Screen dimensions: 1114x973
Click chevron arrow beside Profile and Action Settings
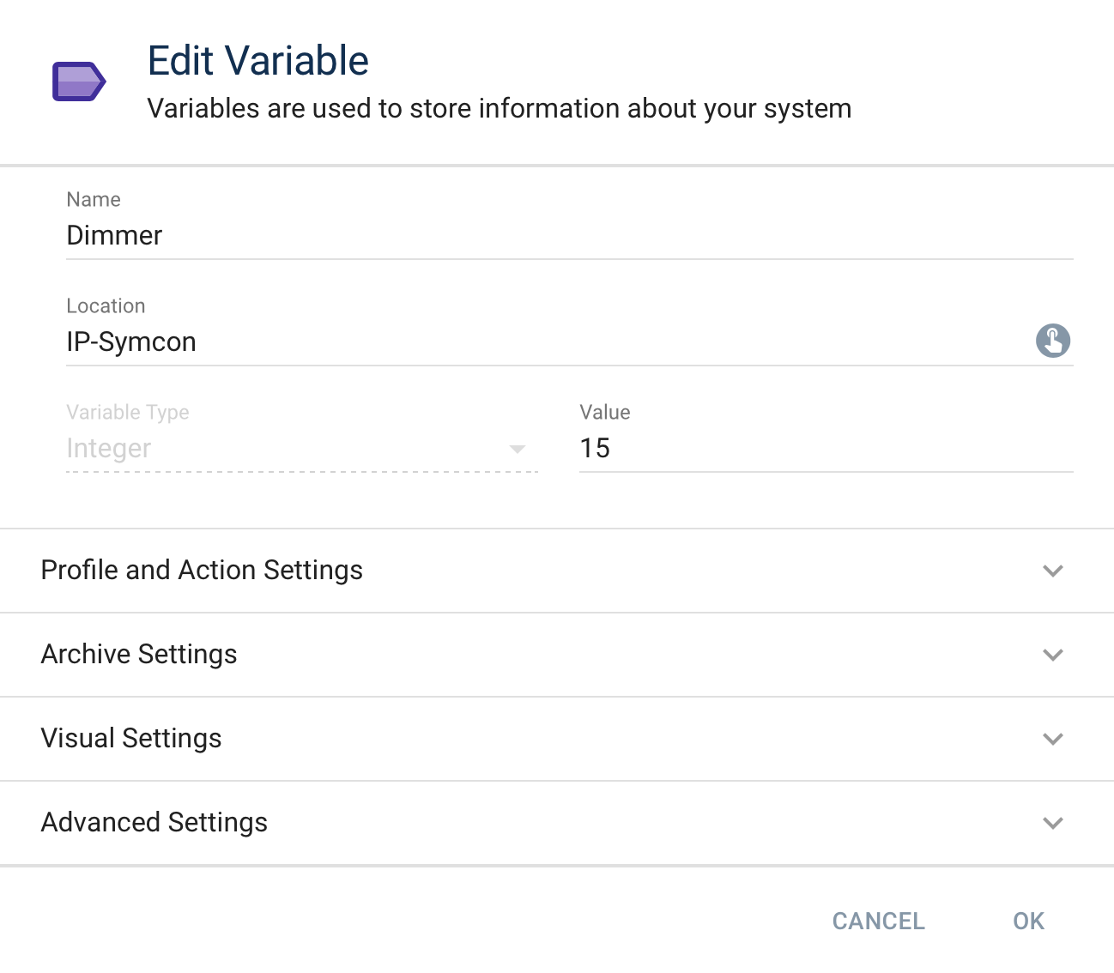tap(1052, 571)
